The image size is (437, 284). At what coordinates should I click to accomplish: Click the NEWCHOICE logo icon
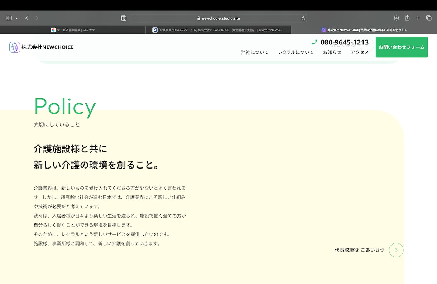click(x=15, y=47)
